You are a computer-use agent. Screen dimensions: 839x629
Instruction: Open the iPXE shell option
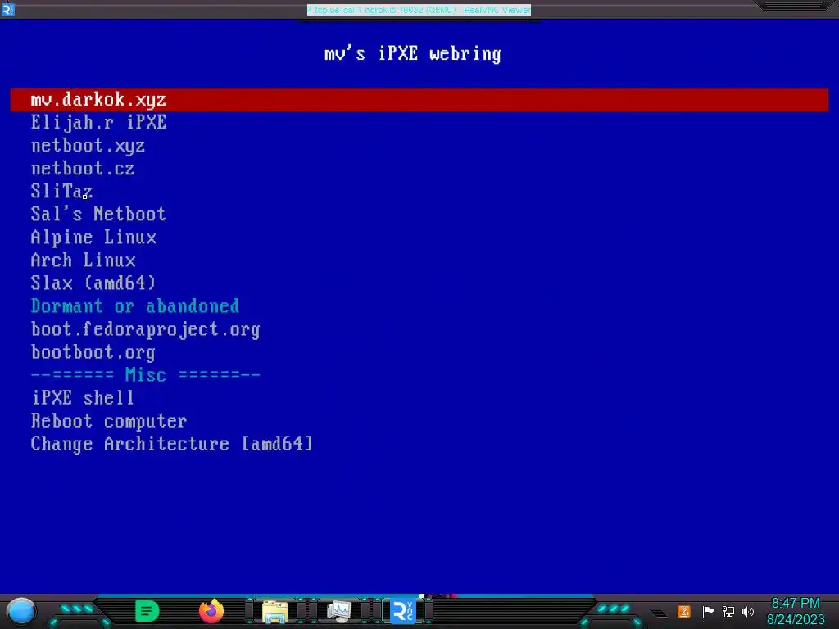(83, 398)
